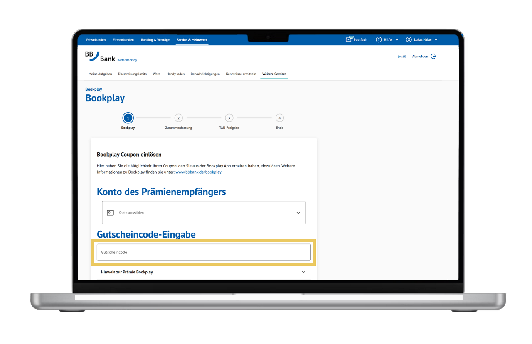
Task: Click the Gutscheincode-Eingabe heading
Action: coord(146,235)
